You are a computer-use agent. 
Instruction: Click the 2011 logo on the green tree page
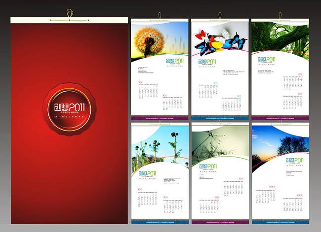[x=267, y=59]
